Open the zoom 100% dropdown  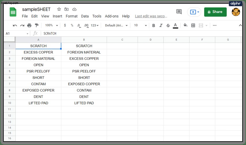(x=52, y=25)
